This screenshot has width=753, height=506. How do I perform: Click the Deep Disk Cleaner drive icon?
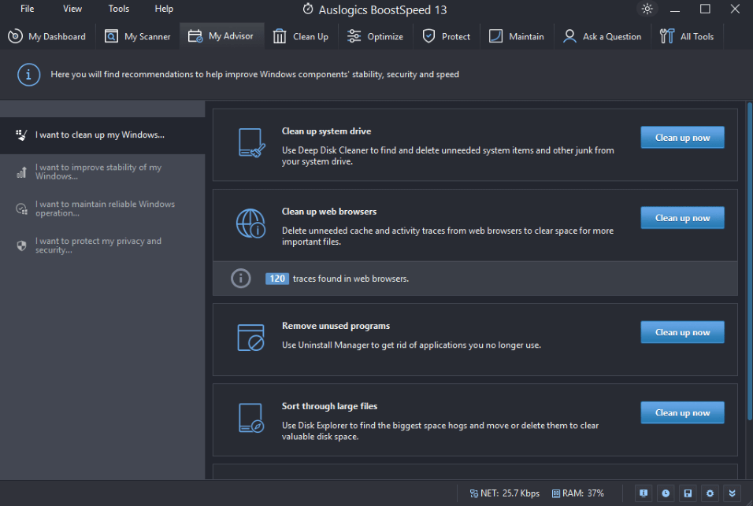(x=251, y=143)
